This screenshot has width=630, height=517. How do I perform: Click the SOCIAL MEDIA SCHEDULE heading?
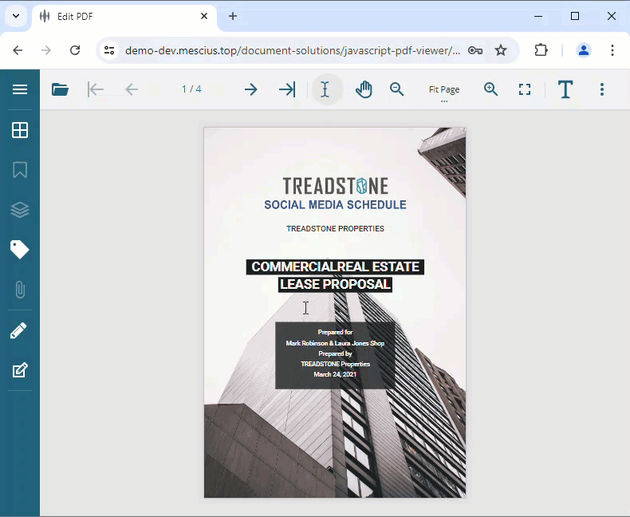coord(335,204)
